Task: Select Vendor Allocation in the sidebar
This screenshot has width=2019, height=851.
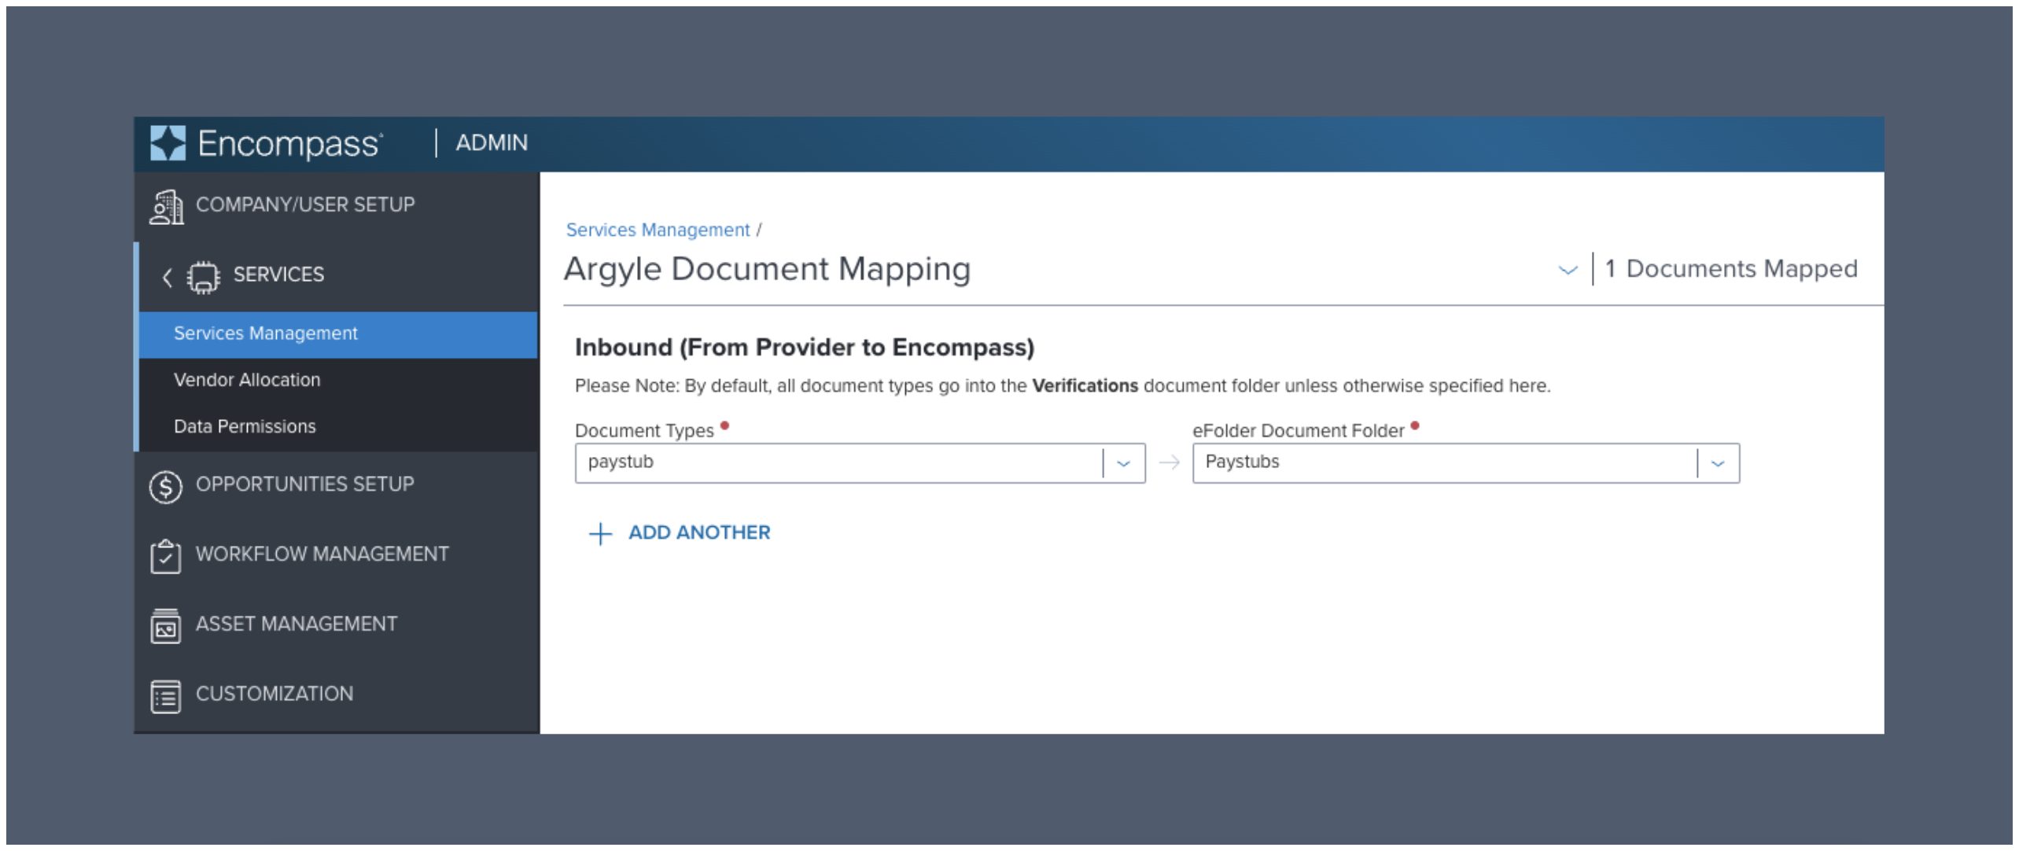Action: 246,380
